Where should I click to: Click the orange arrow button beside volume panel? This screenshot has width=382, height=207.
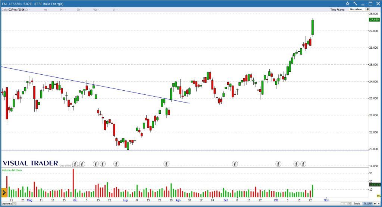4,193
